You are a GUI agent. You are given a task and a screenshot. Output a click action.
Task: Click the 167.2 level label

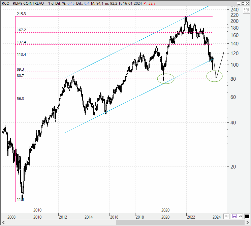[x=21, y=30]
